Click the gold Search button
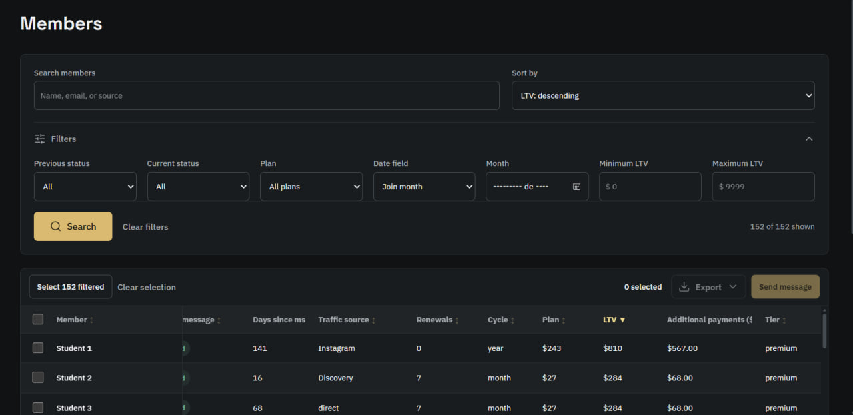This screenshot has width=853, height=415. pos(73,226)
